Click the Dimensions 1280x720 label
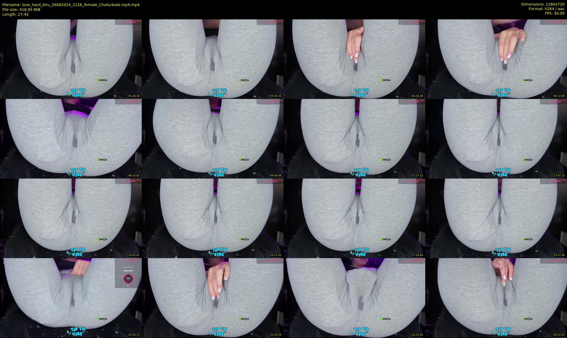The image size is (567, 338). 543,4
